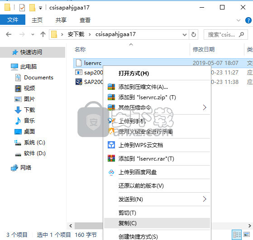
Task: Go up one folder with the up arrow
Action: 43,34
